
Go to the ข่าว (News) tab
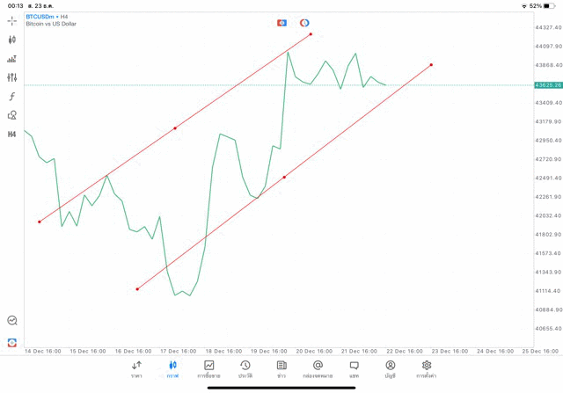(281, 369)
